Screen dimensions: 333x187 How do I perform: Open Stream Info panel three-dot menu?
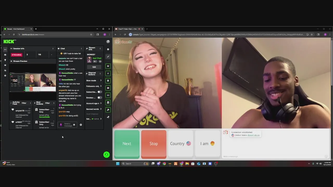[100, 49]
